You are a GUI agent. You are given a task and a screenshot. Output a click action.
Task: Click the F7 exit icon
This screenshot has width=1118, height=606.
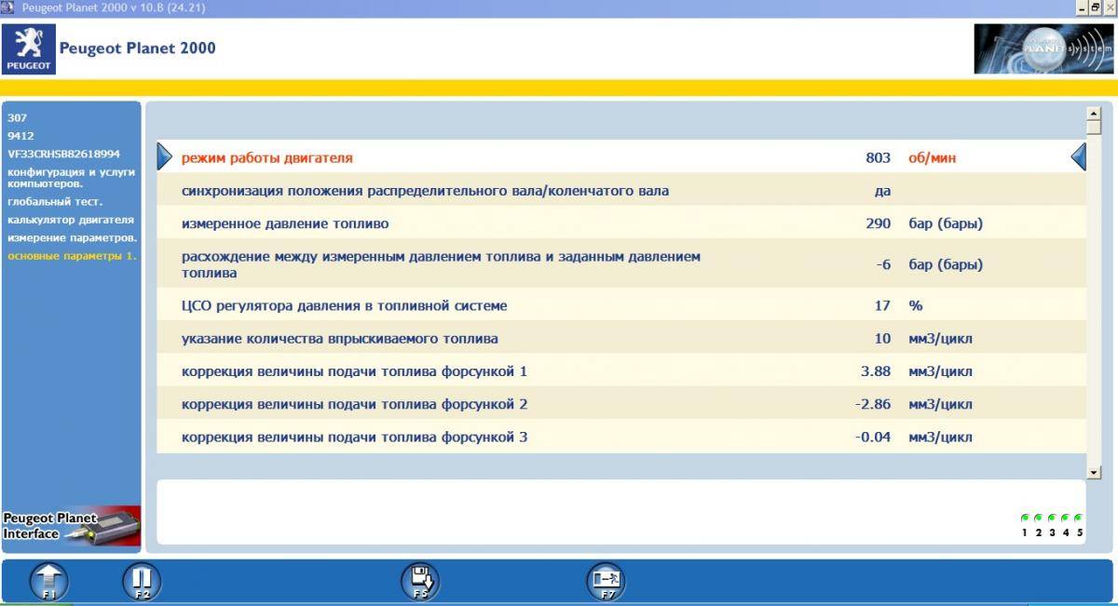[606, 581]
